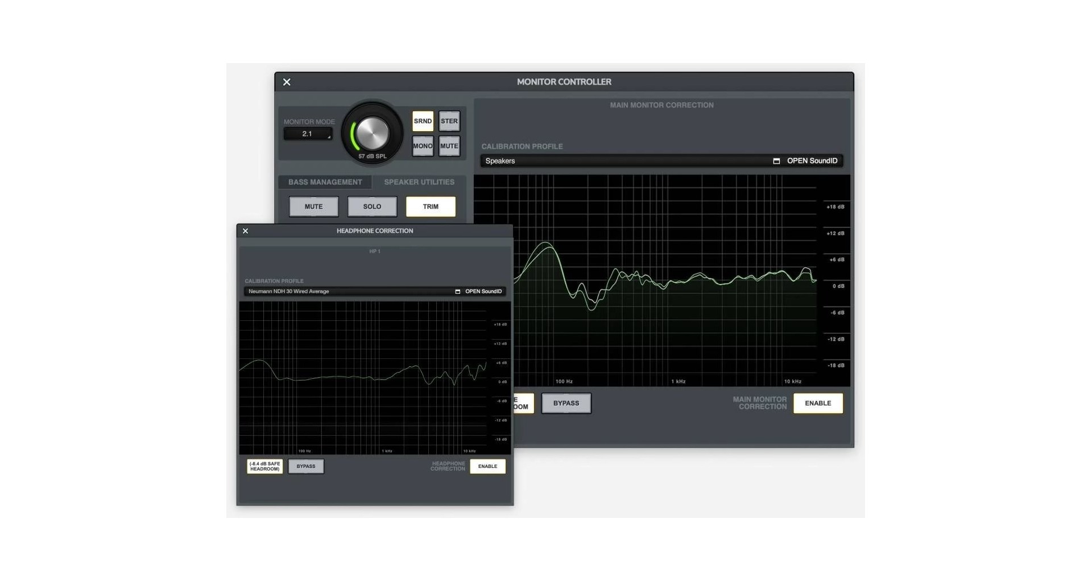Image resolution: width=1092 pixels, height=581 pixels.
Task: Click the 0 dB label on main graph
Action: [x=838, y=286]
